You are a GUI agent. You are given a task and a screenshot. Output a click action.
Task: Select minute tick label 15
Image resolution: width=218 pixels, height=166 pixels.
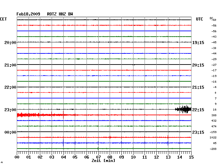point(191,157)
